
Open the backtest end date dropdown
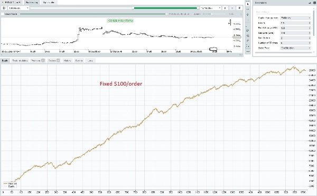(211, 8)
